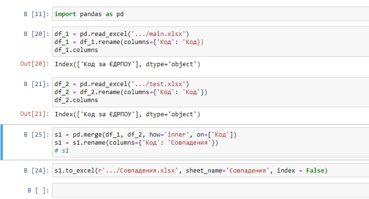Click the pd.merge how='inner' line
The image size is (369, 199).
point(145,135)
